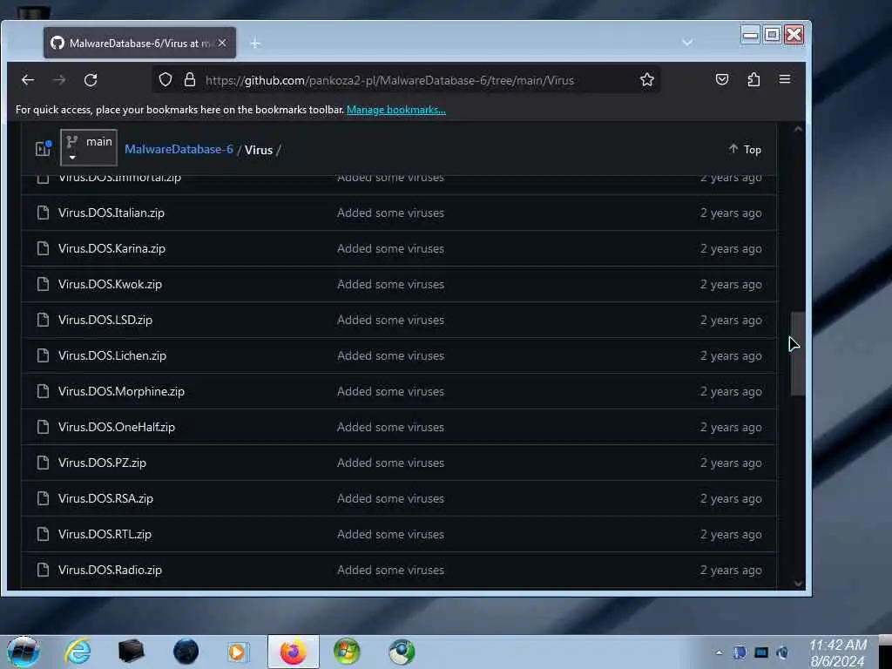This screenshot has width=892, height=669.
Task: Click the volume icon in the system tray
Action: (x=783, y=652)
